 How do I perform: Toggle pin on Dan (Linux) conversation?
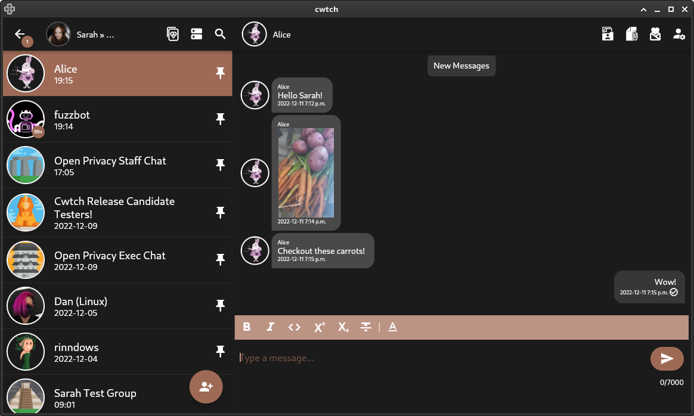tap(220, 306)
